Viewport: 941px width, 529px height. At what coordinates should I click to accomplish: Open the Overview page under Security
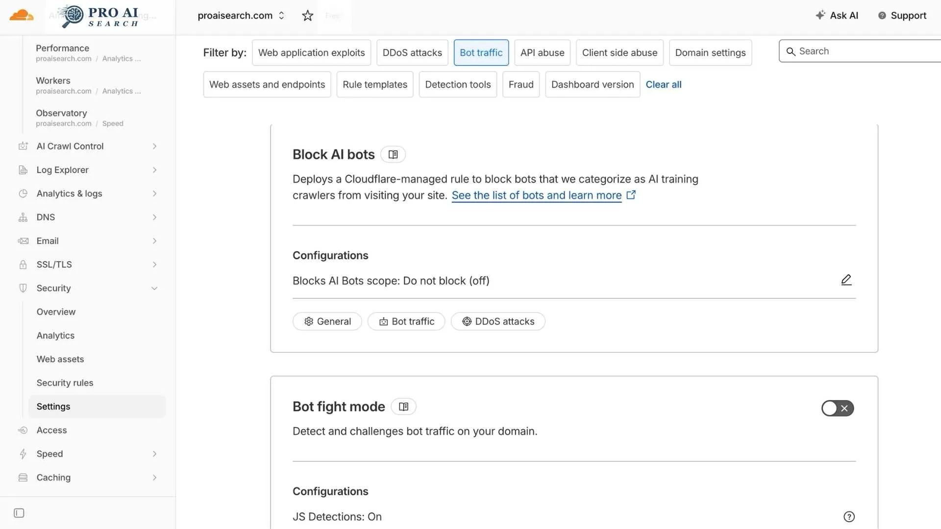tap(56, 312)
